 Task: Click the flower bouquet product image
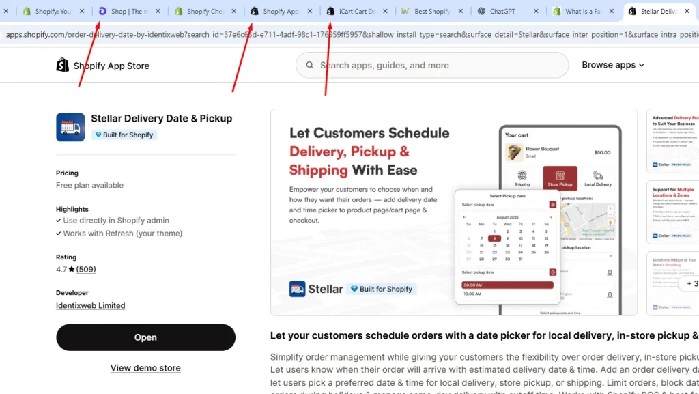tap(514, 152)
